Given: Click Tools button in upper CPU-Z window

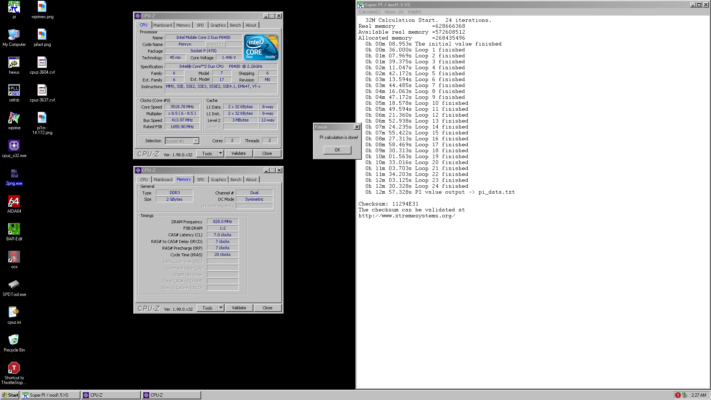Looking at the screenshot, I should coord(207,153).
